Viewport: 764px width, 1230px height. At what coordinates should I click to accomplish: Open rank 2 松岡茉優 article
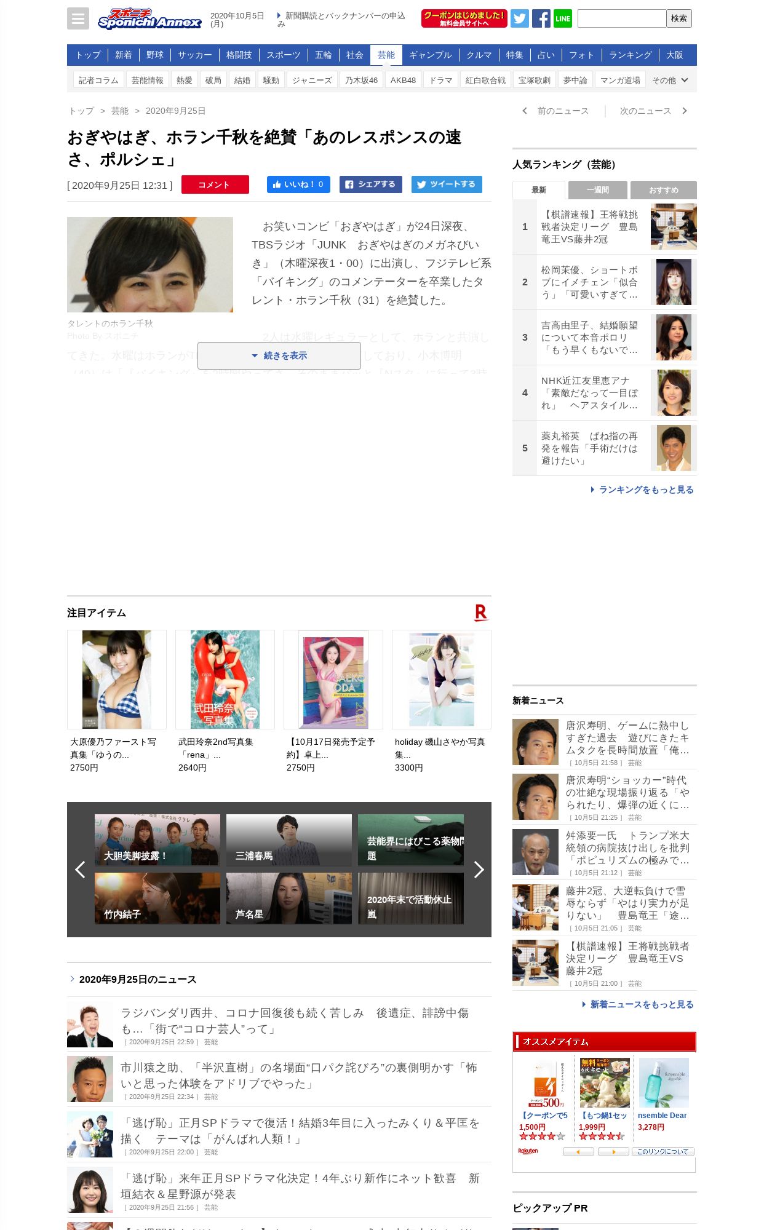(605, 282)
